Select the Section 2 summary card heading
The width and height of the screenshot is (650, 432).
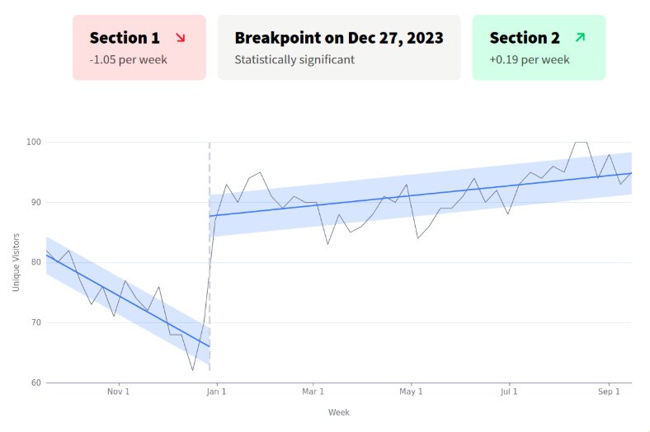[x=525, y=38]
